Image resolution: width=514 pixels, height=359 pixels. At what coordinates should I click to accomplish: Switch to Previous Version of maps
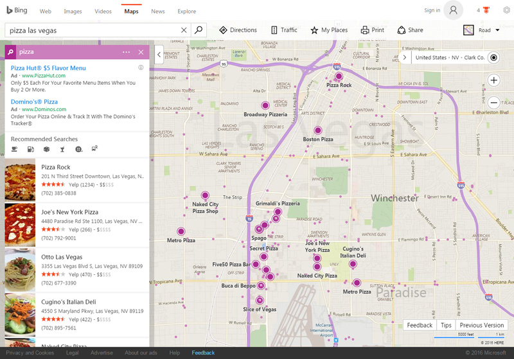481,325
